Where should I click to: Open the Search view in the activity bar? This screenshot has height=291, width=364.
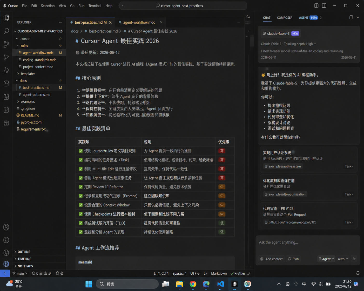tap(6, 31)
